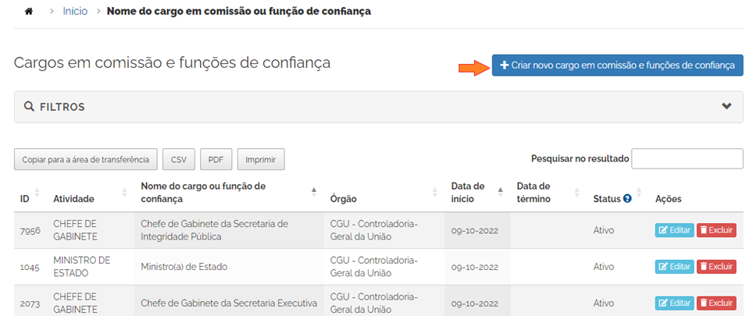Sort by Órgão column header

344,199
